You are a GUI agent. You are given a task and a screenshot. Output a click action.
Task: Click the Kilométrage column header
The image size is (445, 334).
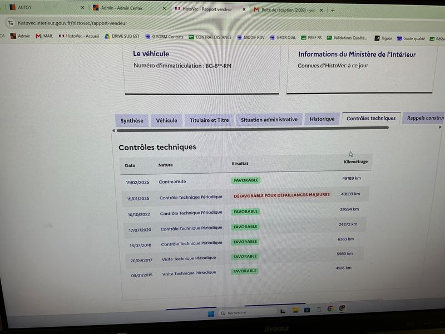point(355,161)
